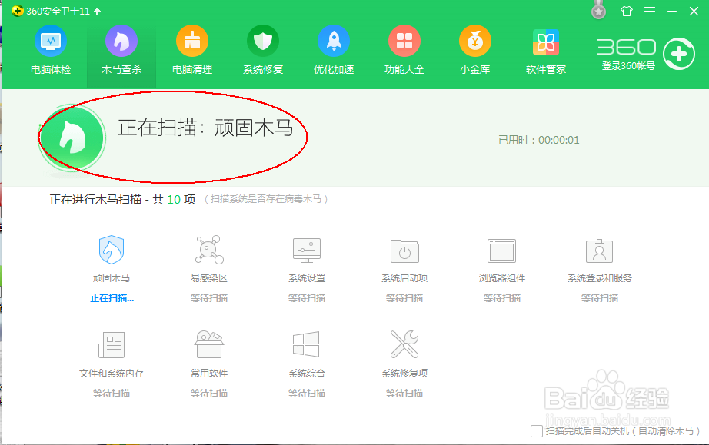This screenshot has height=445, width=709.
Task: Select the 浏览器组件 window icon
Action: [501, 251]
